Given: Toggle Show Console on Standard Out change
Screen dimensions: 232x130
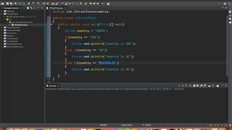Looking at the screenshot, I should tap(202, 86).
